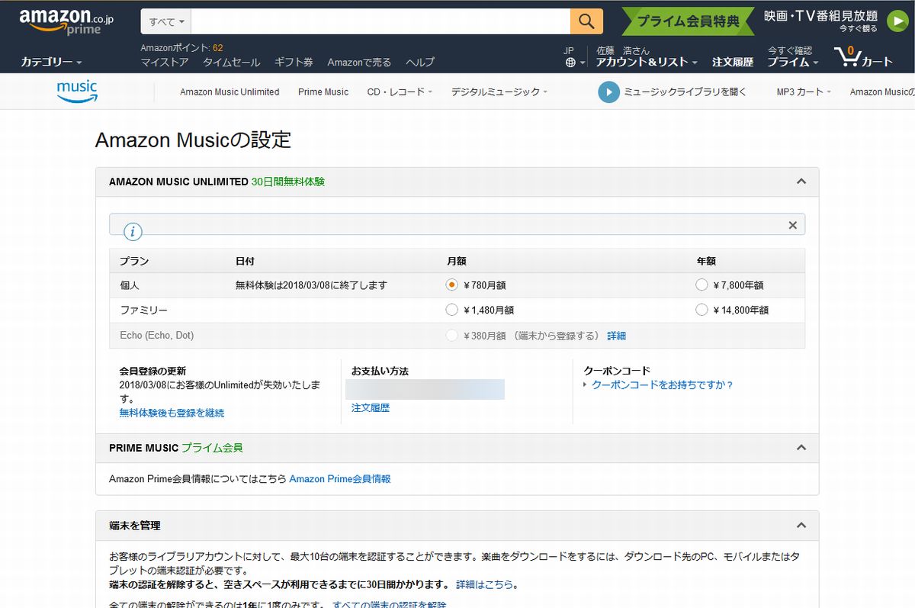The height and width of the screenshot is (608, 915).
Task: Open the Echo plan 詳細 link
Action: [x=616, y=336]
